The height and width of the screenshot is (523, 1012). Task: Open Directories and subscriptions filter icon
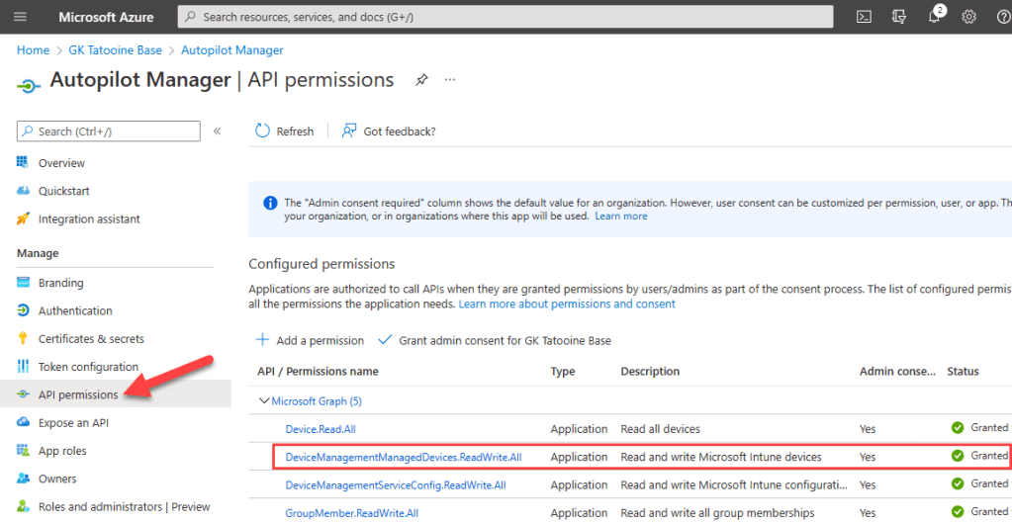(x=899, y=18)
